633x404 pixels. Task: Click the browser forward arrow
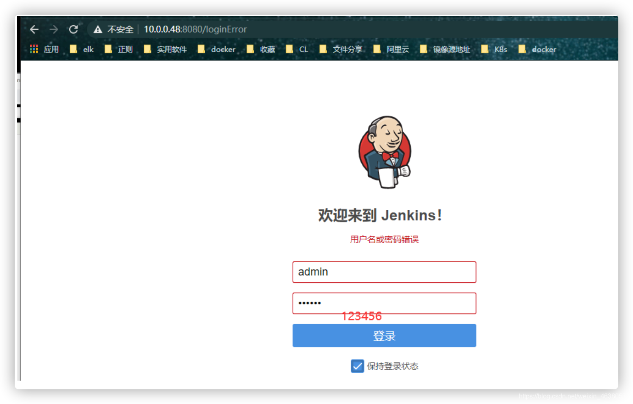(x=54, y=29)
